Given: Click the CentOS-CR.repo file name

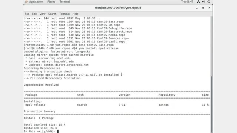Looking at the screenshot, I should pos(109,25).
